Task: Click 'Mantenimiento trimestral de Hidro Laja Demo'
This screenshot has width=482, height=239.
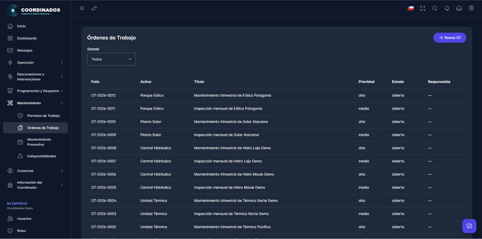Action: pos(233,148)
